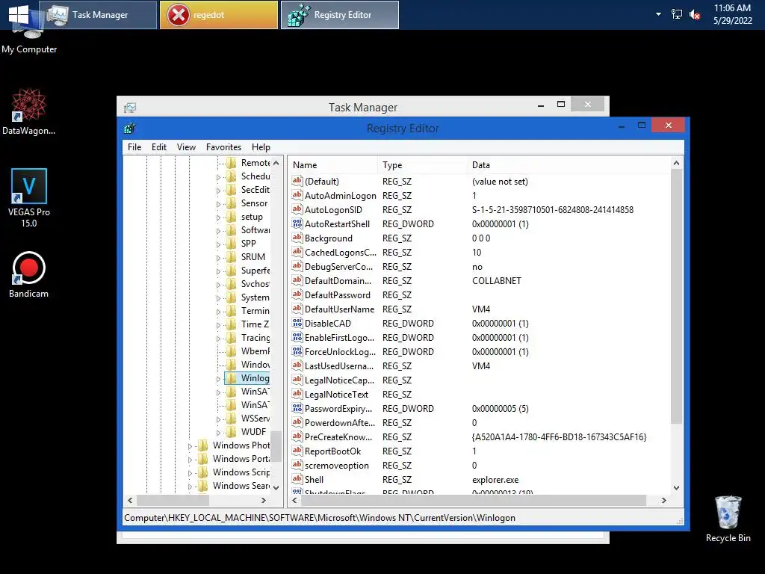The height and width of the screenshot is (574, 765).
Task: Select the DefaultPassword value icon
Action: 297,294
